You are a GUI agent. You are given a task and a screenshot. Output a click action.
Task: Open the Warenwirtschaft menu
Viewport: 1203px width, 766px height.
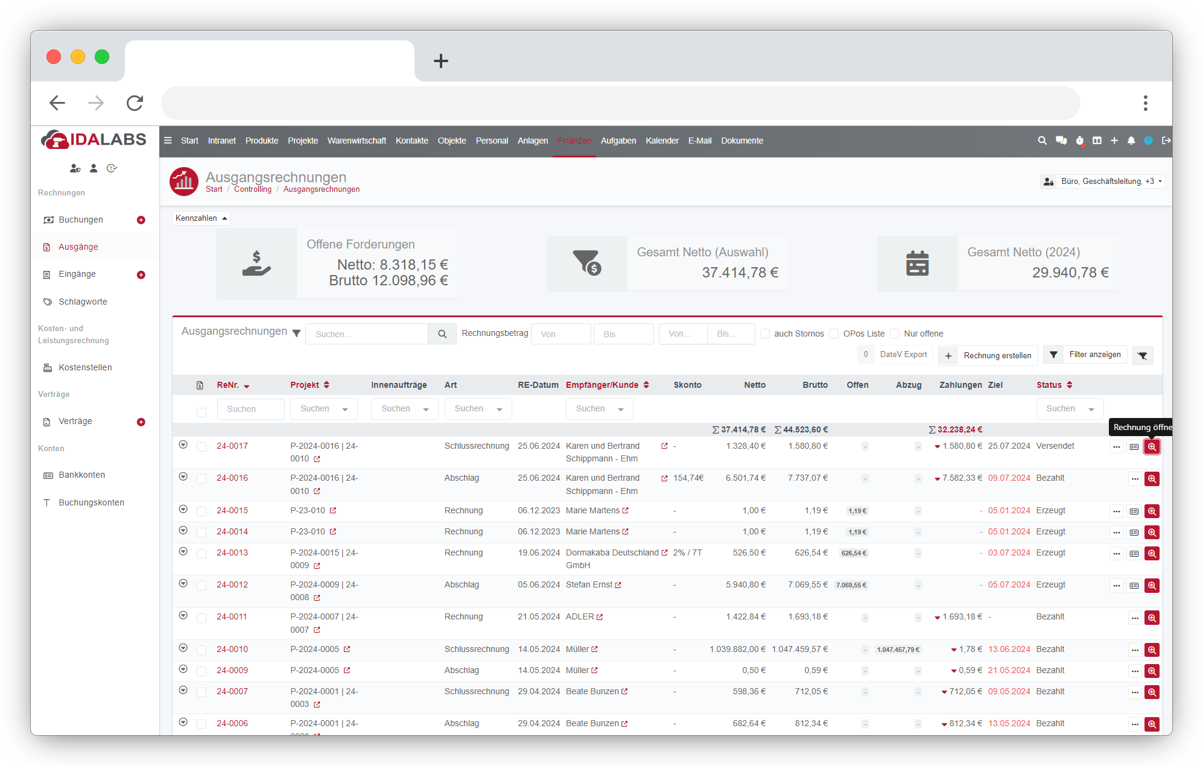tap(357, 141)
